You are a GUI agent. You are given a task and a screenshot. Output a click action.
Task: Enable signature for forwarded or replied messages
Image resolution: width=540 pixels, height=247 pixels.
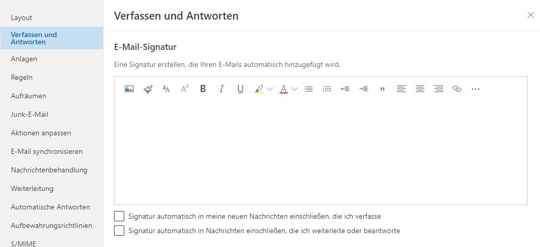(x=119, y=231)
